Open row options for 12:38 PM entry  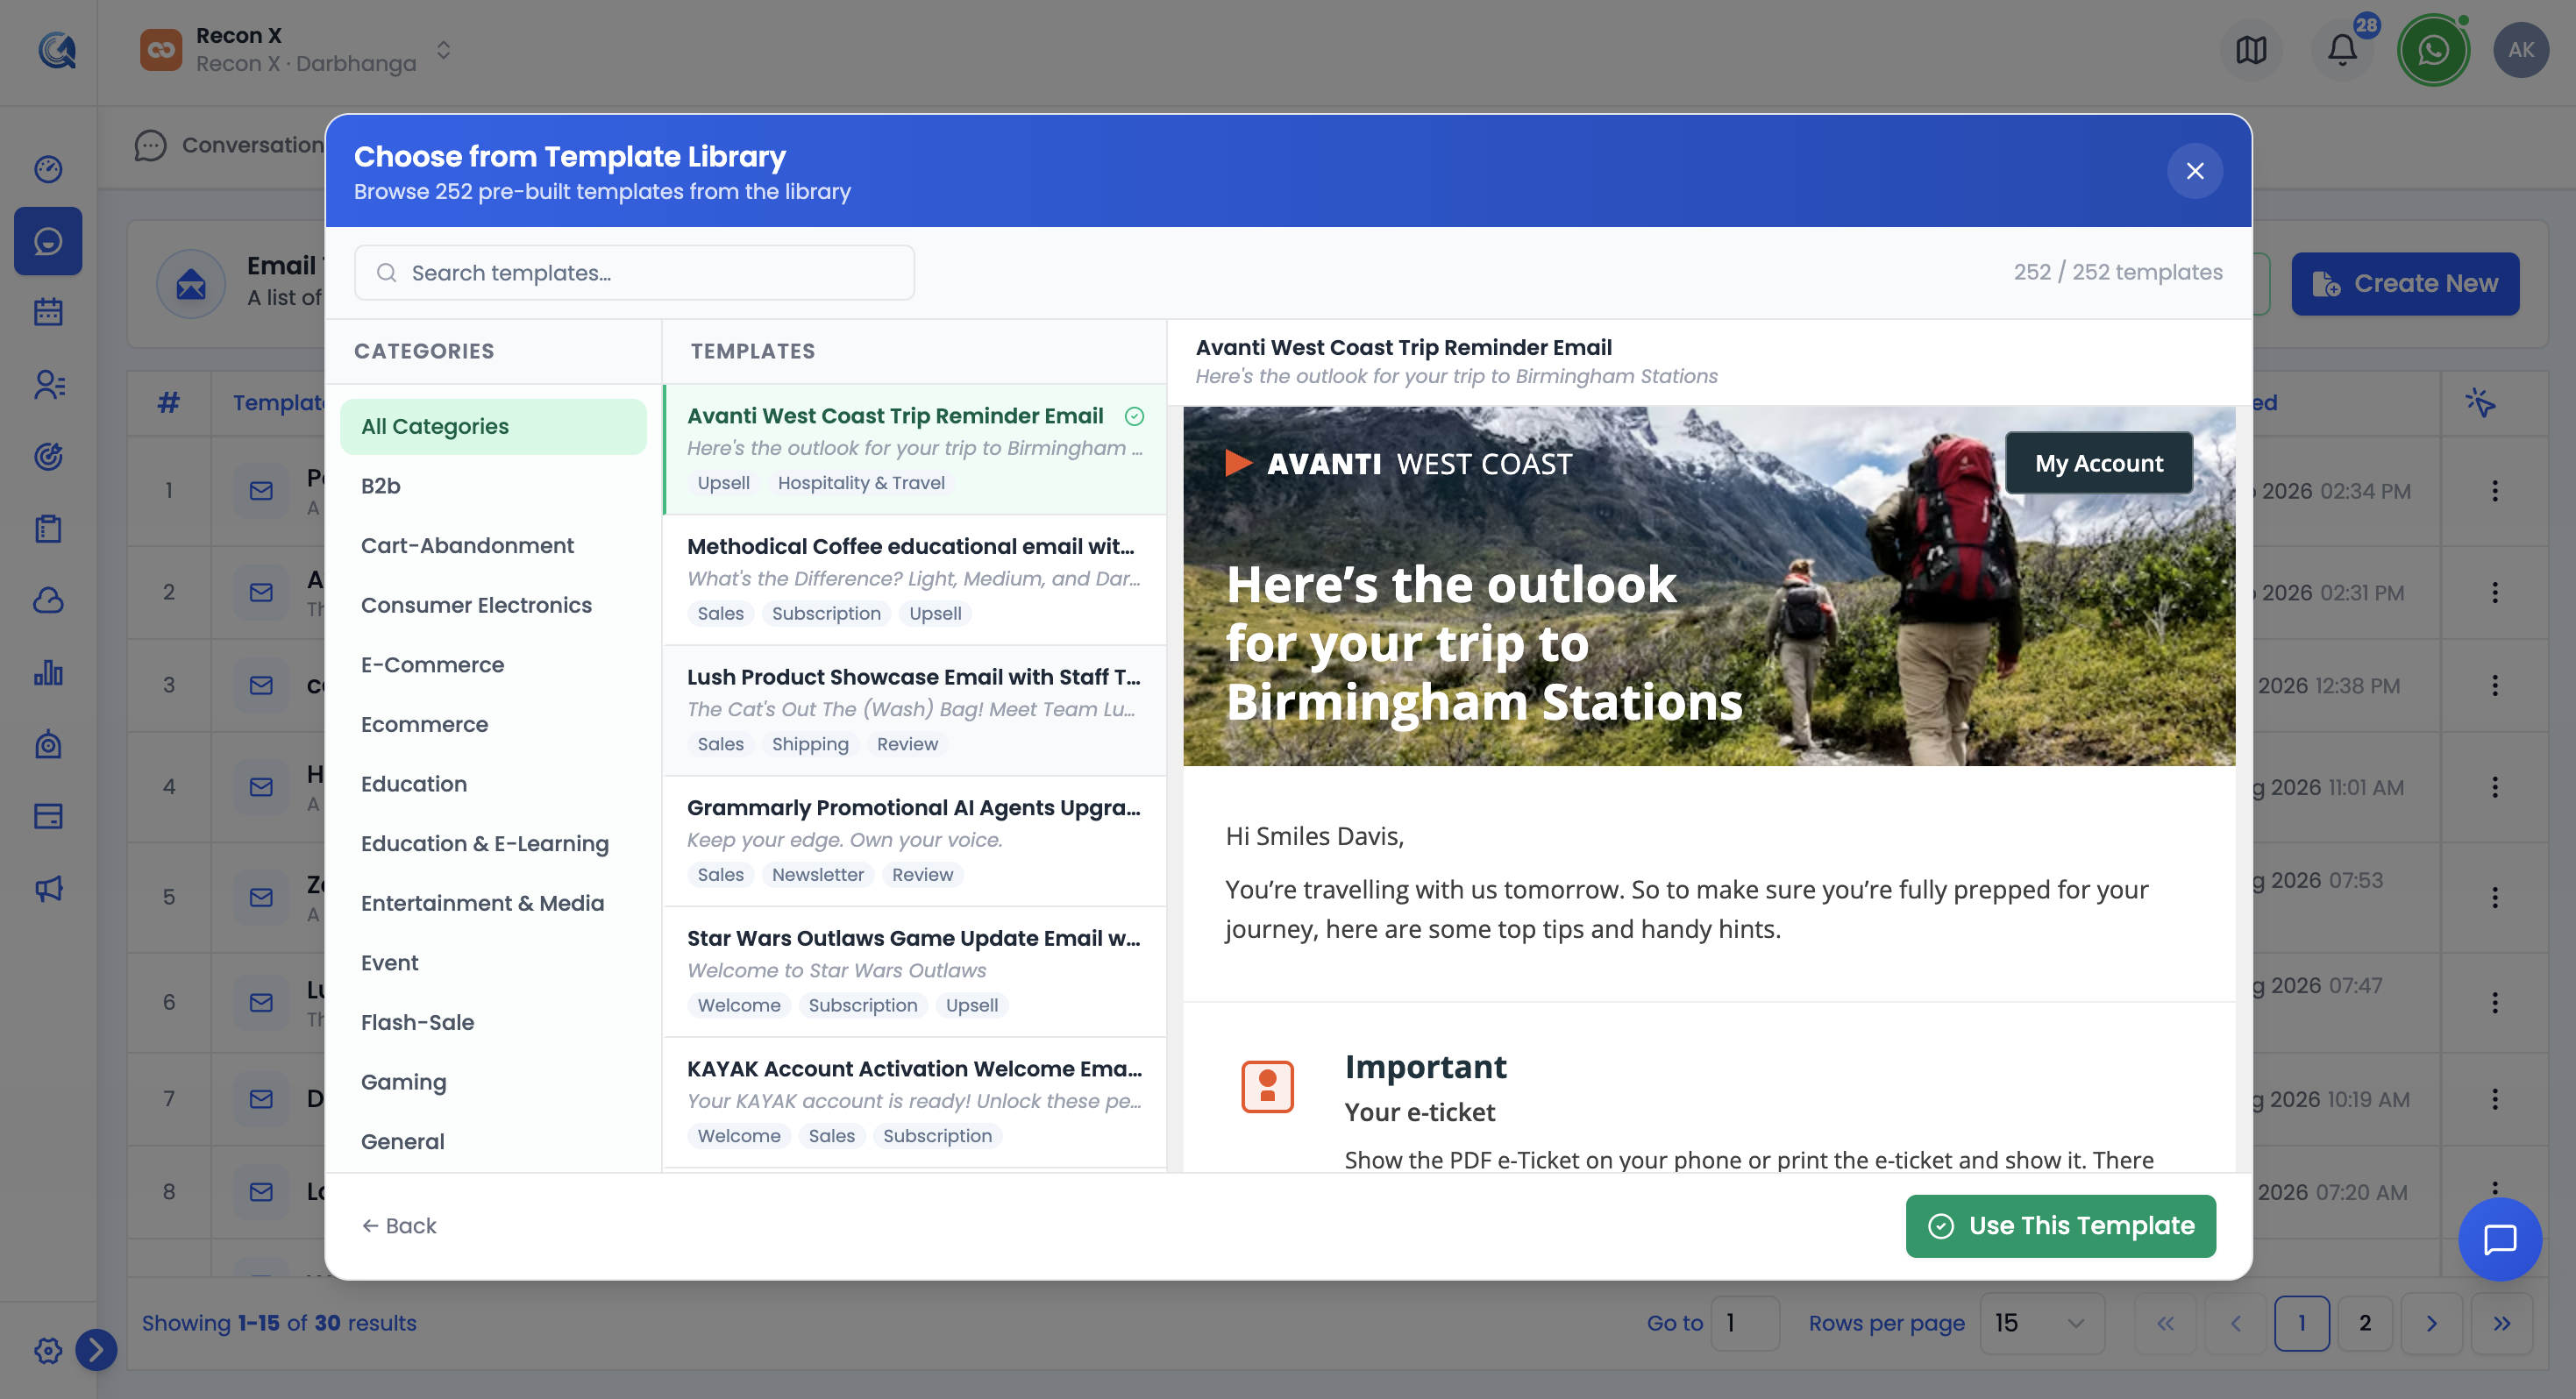pos(2495,686)
